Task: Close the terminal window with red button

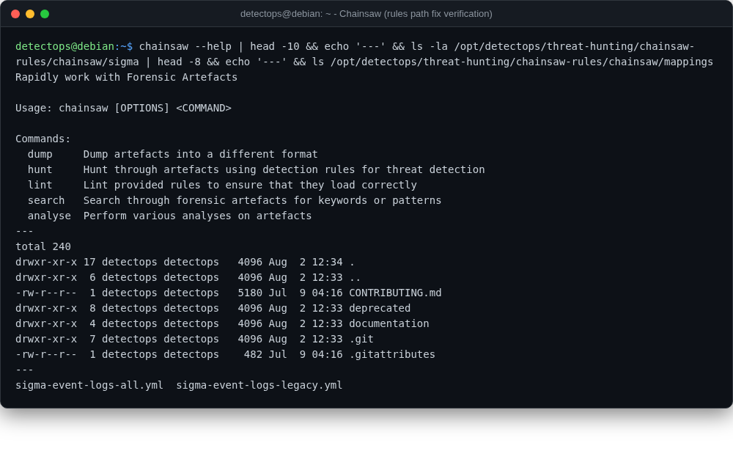Action: point(15,14)
